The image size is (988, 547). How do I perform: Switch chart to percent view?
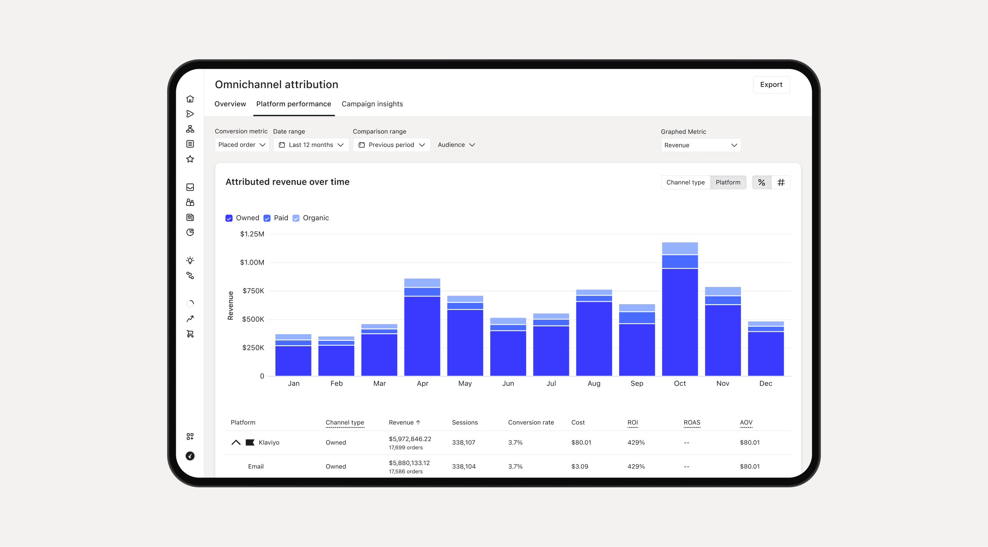(762, 182)
